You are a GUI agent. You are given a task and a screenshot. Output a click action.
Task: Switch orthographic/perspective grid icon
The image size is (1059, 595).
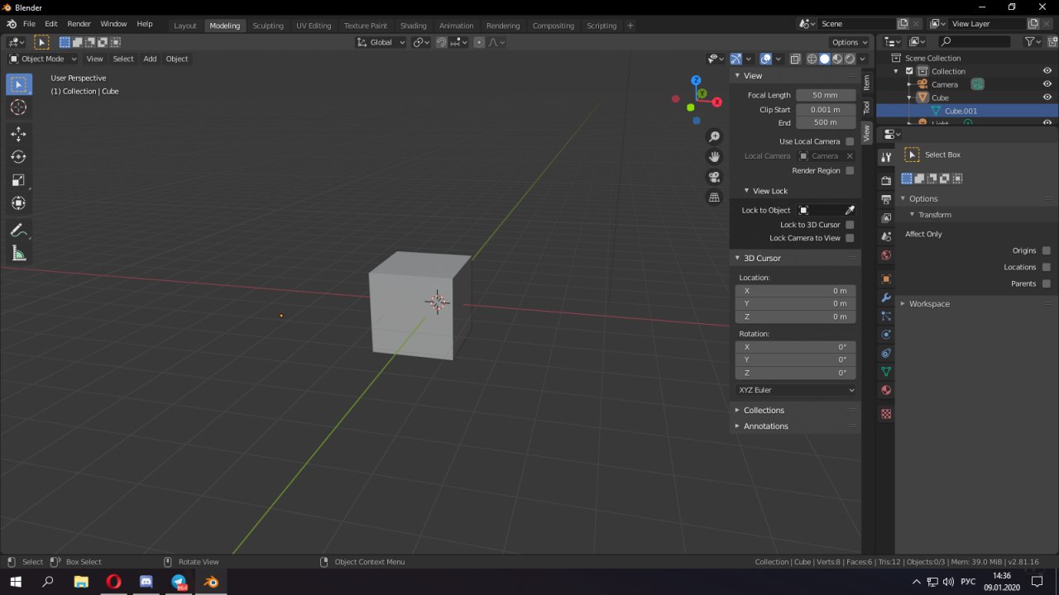click(x=714, y=198)
